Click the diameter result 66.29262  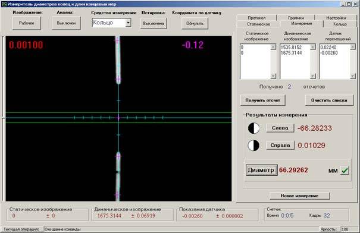tap(293, 170)
